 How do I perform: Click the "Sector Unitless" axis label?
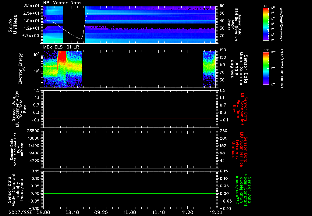tap(13, 24)
